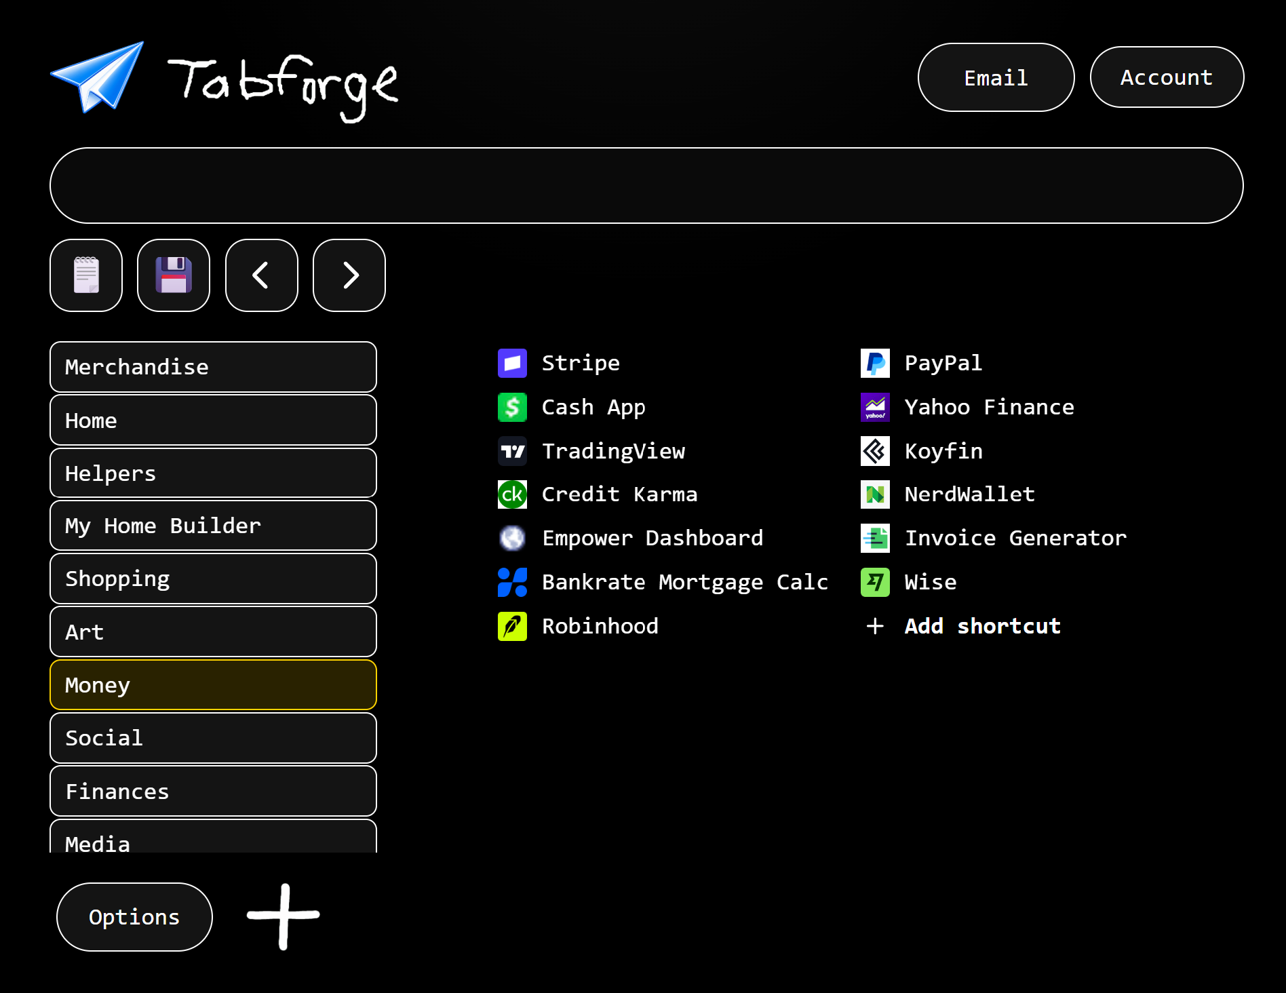Add a new category with large plus

284,916
